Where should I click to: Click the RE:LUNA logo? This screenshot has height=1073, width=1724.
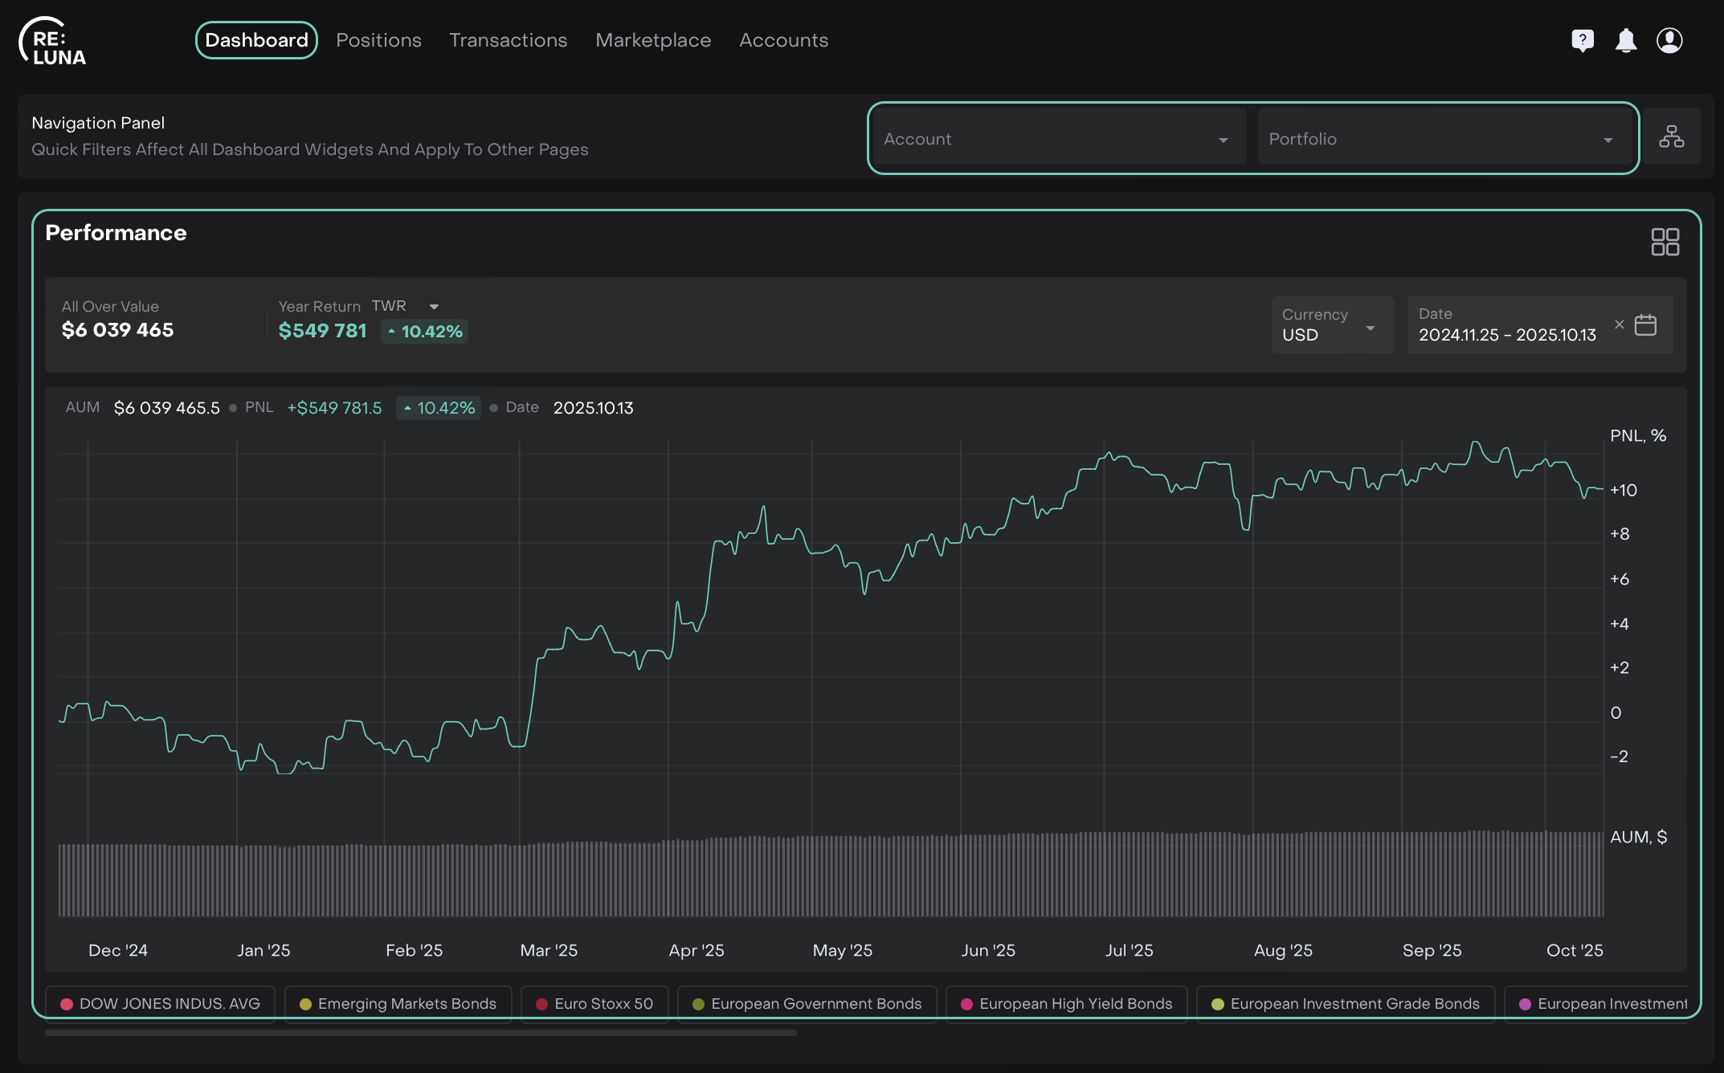53,42
